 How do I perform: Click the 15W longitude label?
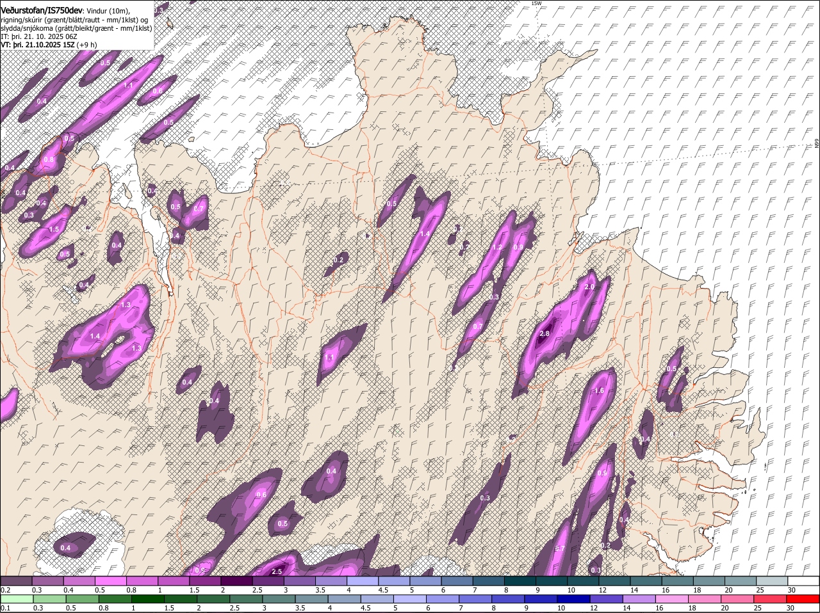[536, 3]
